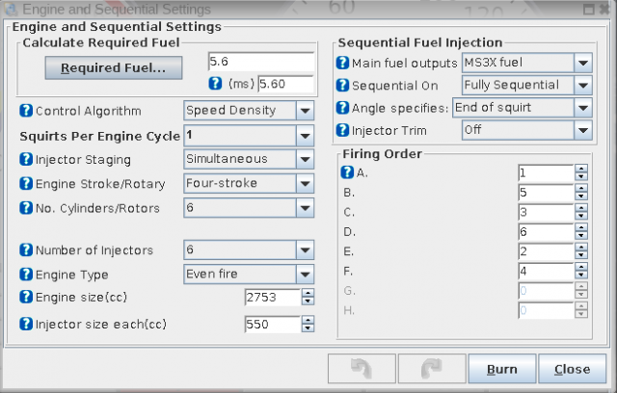Increase firing order A value
This screenshot has width=617, height=393.
(x=581, y=170)
